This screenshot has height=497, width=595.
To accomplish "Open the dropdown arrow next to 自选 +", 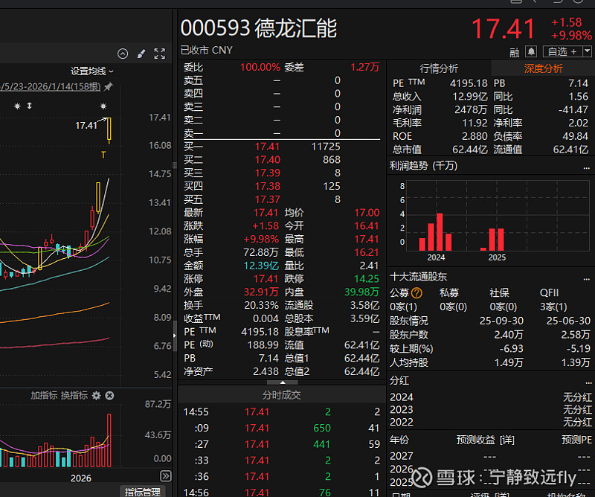I will tap(587, 51).
